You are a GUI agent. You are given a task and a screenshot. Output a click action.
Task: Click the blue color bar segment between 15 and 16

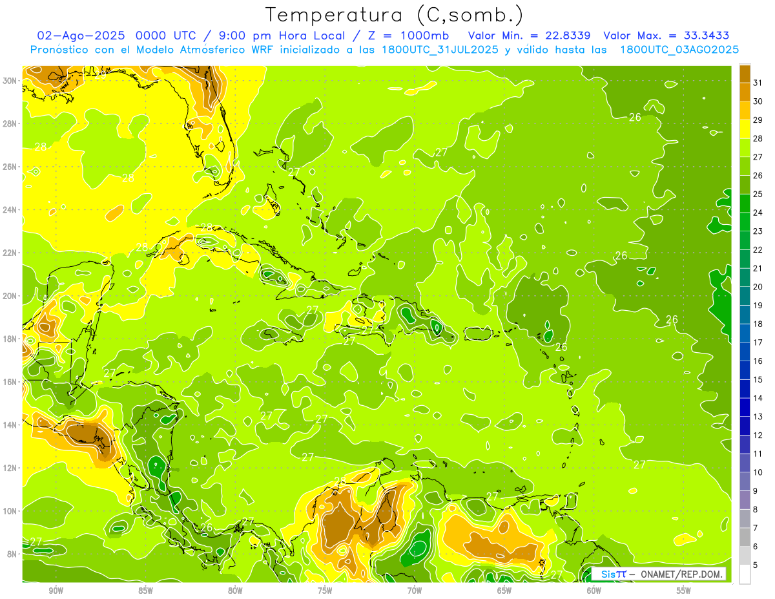click(x=745, y=370)
